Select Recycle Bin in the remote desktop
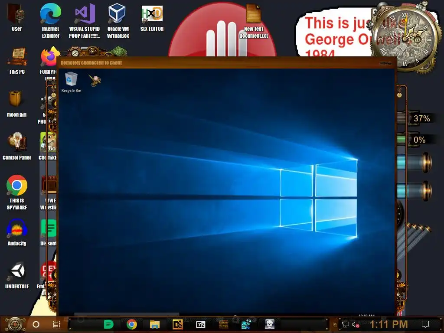This screenshot has height=333, width=444. [x=71, y=82]
